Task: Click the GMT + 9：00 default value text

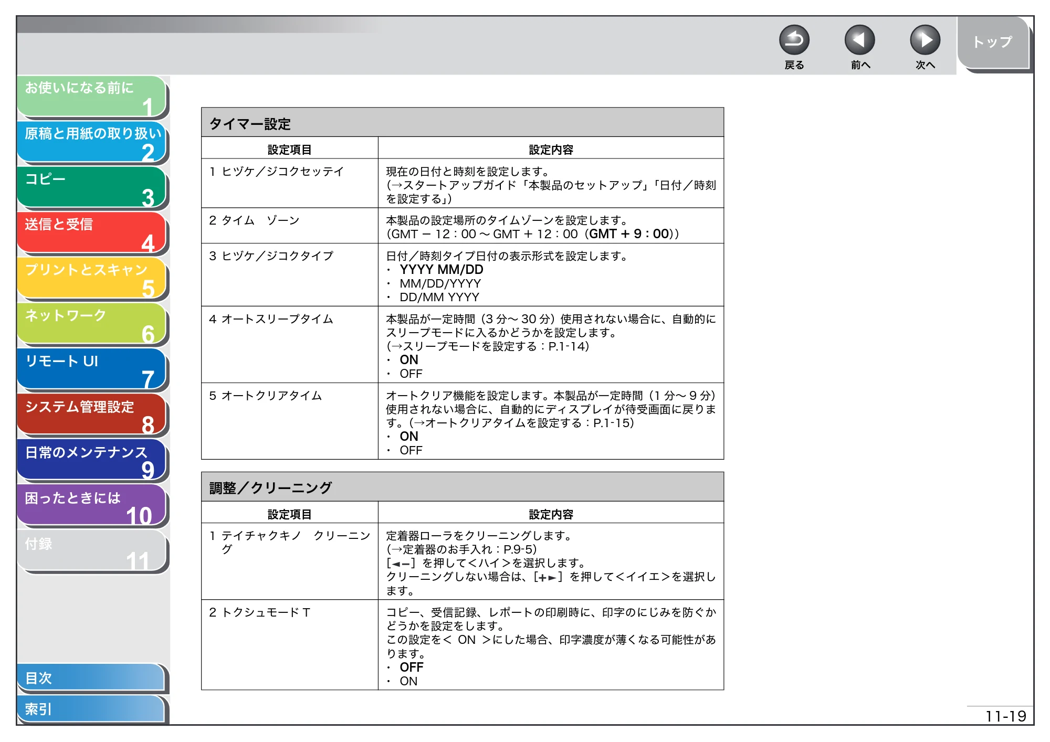Action: [x=629, y=234]
